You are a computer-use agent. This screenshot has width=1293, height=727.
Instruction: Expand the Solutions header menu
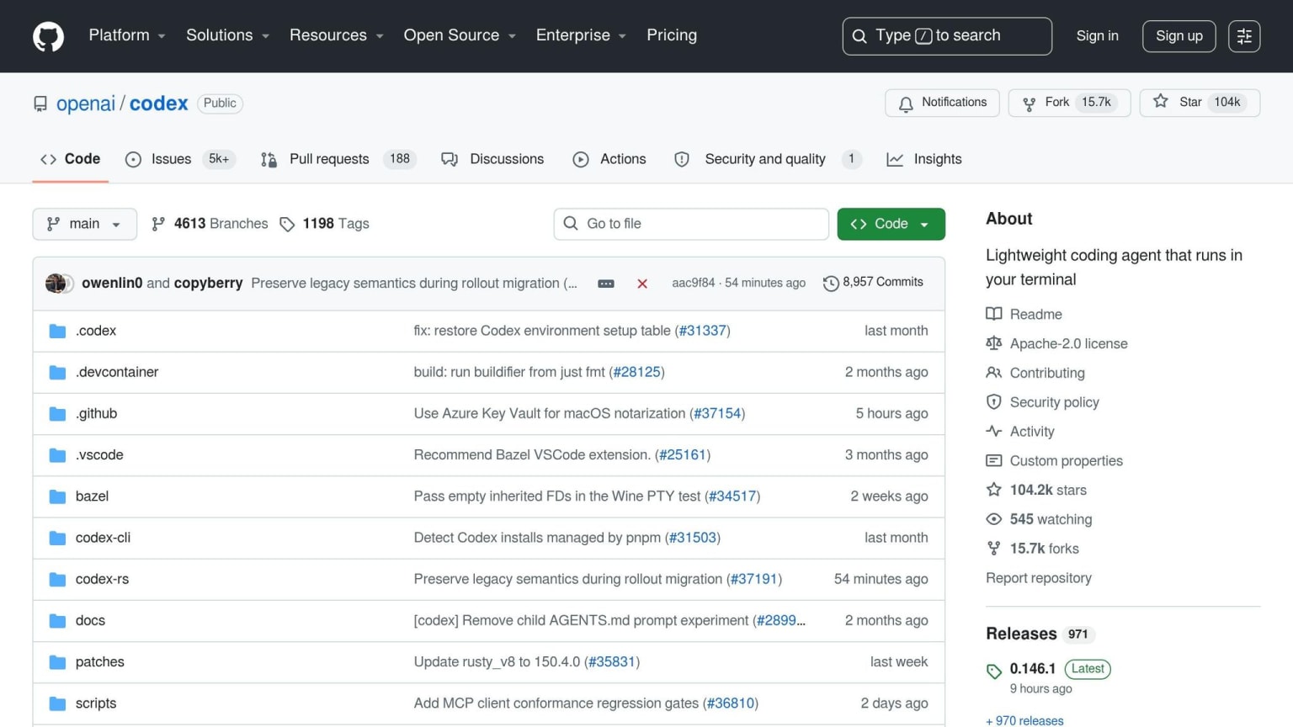click(227, 35)
